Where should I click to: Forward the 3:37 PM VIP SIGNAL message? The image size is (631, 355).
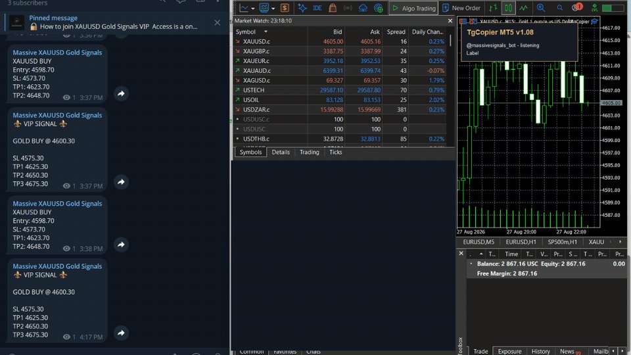coord(121,182)
